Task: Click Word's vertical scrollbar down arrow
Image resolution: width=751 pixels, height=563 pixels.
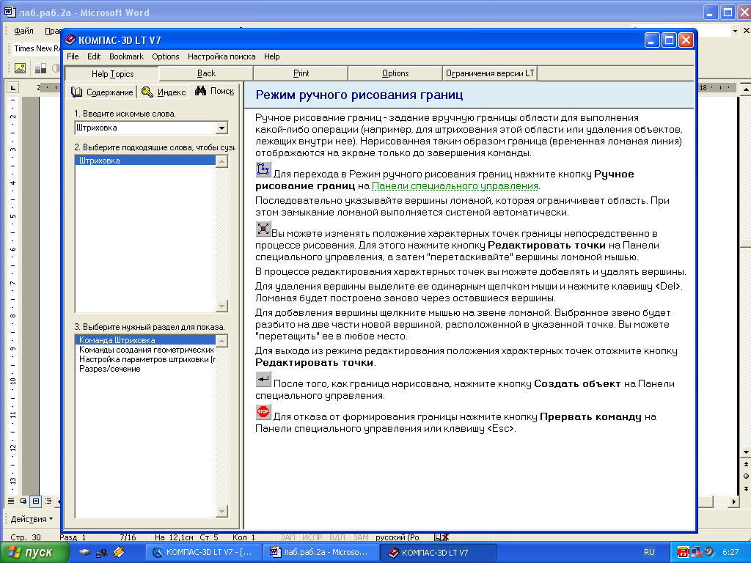Action: click(746, 452)
